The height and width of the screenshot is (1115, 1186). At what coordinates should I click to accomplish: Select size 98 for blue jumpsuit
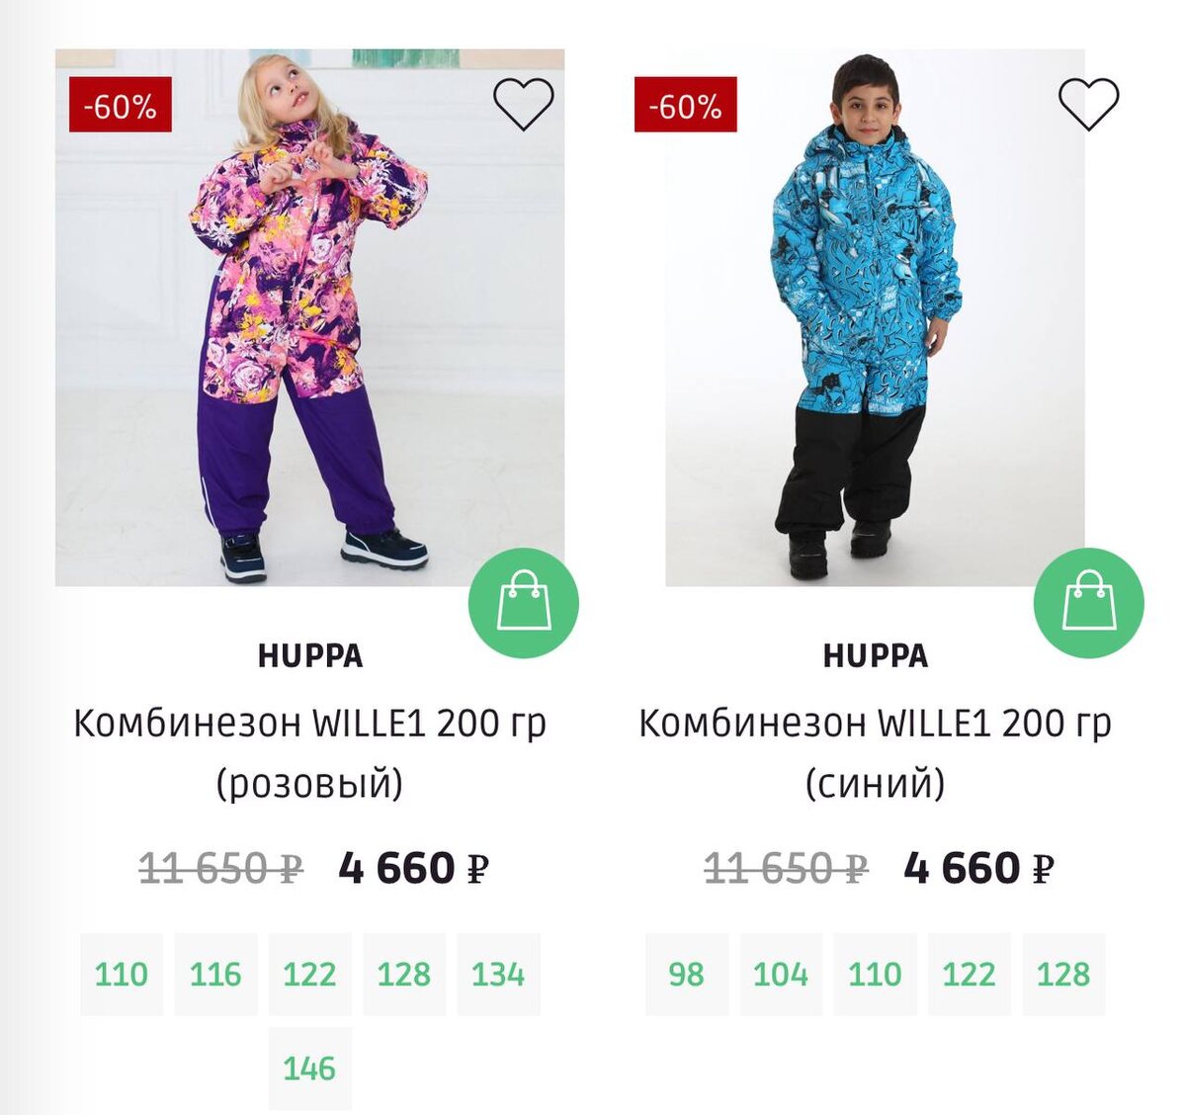(686, 974)
